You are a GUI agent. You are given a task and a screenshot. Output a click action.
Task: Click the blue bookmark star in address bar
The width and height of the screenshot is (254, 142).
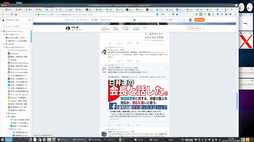coord(177,14)
